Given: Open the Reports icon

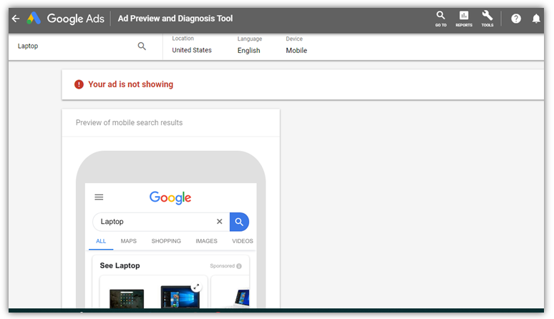Looking at the screenshot, I should [464, 19].
